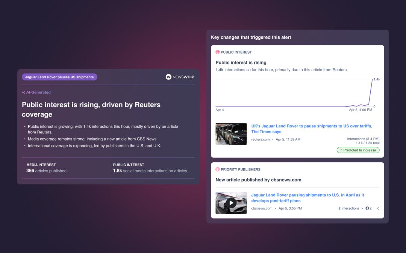Select the Public Interest 1.8k interactions stat
The height and width of the screenshot is (253, 406).
150,168
